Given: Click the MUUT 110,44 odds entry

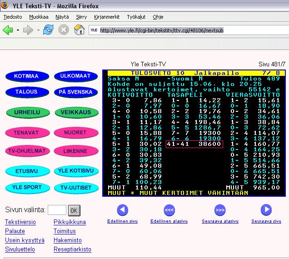Looking at the screenshot, I should (x=135, y=188).
